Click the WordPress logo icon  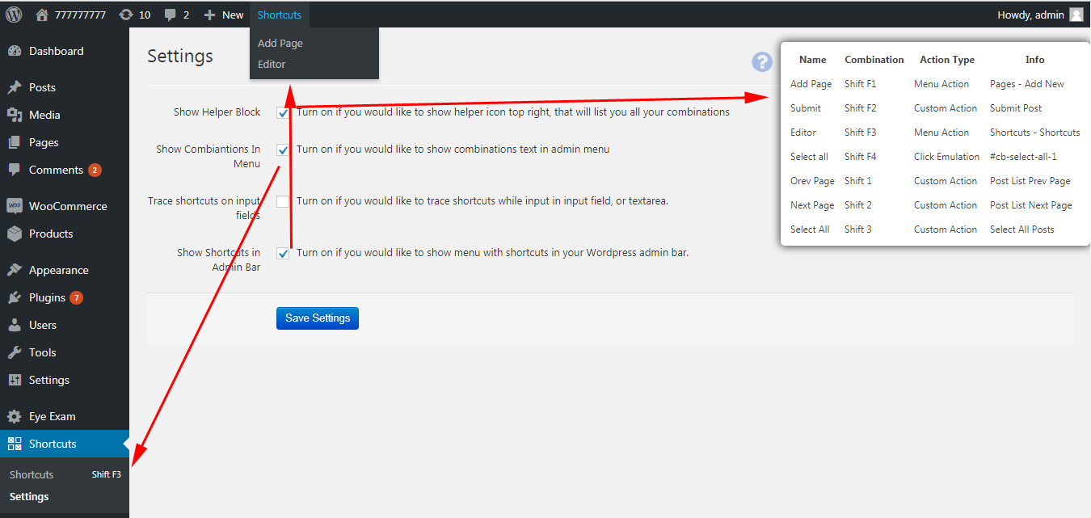tap(14, 15)
